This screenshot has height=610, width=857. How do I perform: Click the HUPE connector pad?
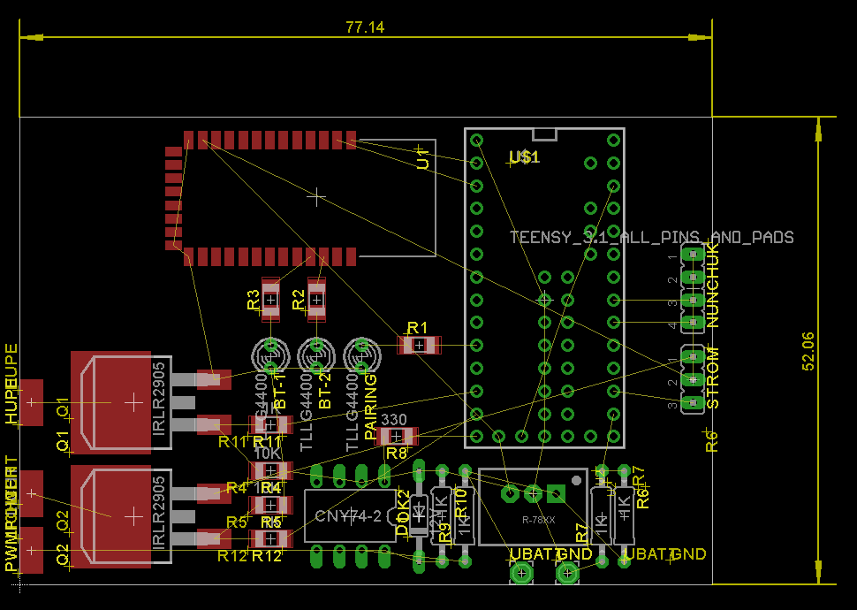31,402
